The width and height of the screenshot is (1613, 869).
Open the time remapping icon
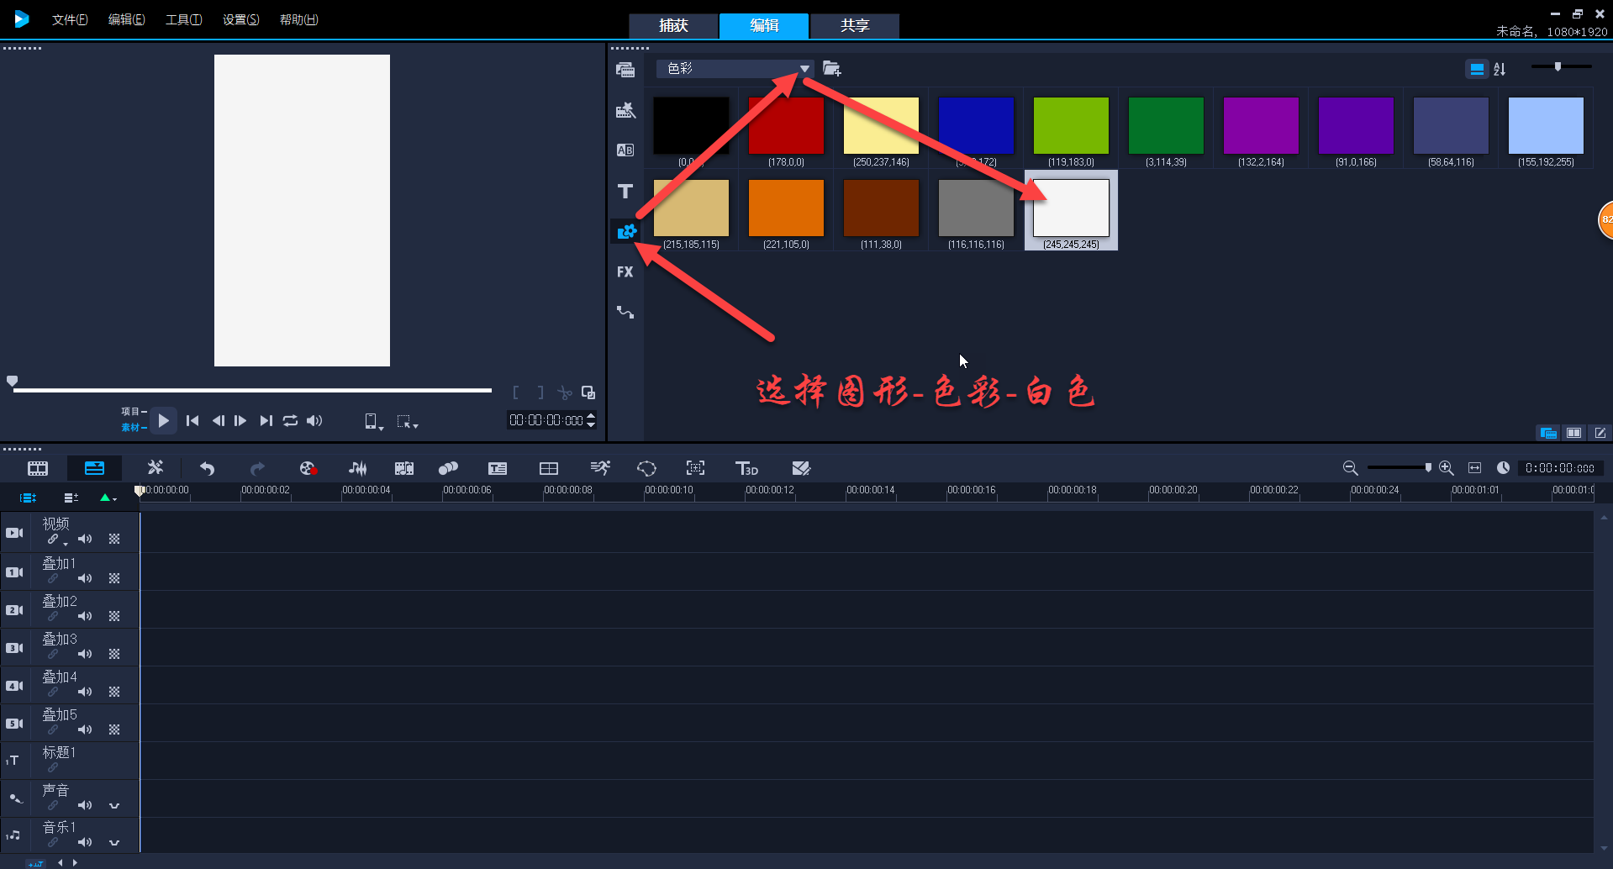(600, 468)
